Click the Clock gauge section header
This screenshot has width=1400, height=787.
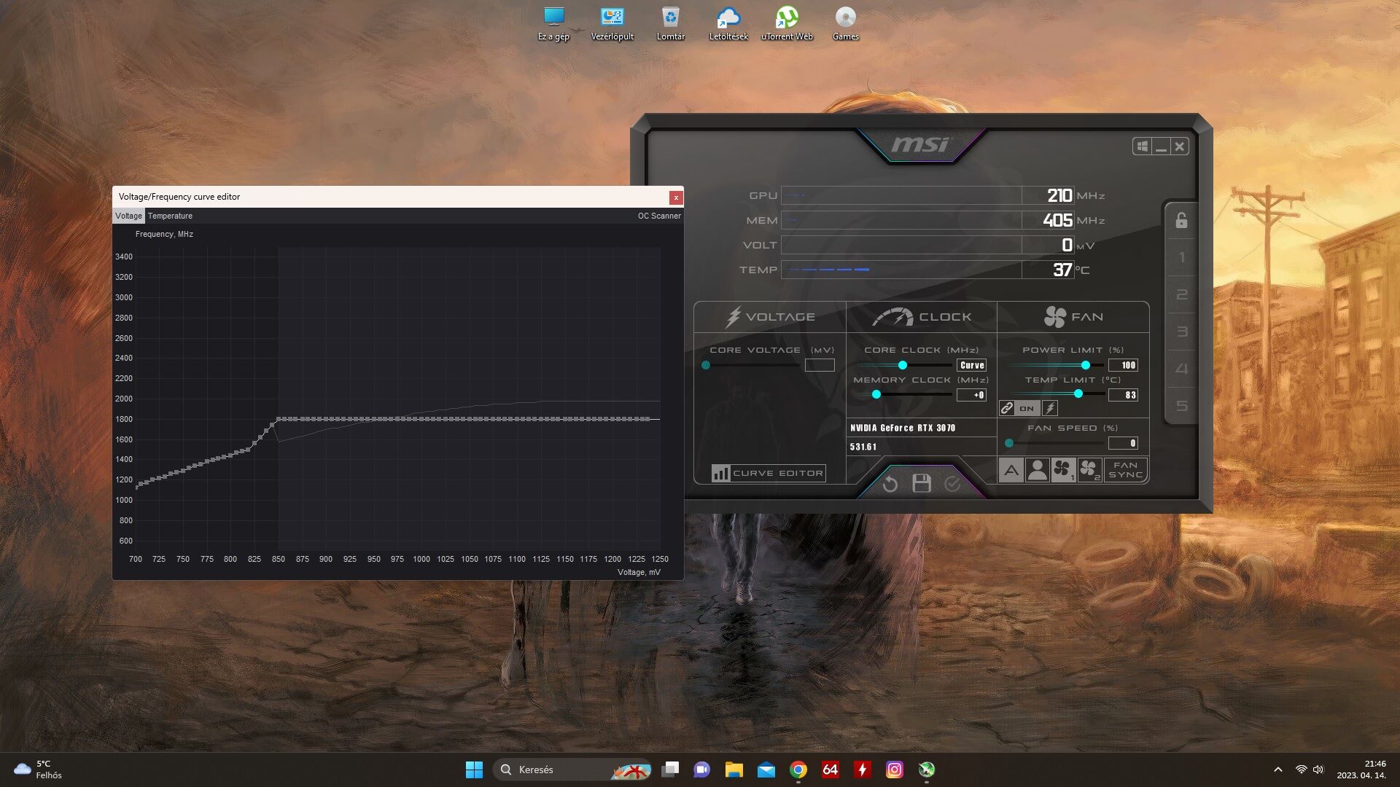coord(922,317)
